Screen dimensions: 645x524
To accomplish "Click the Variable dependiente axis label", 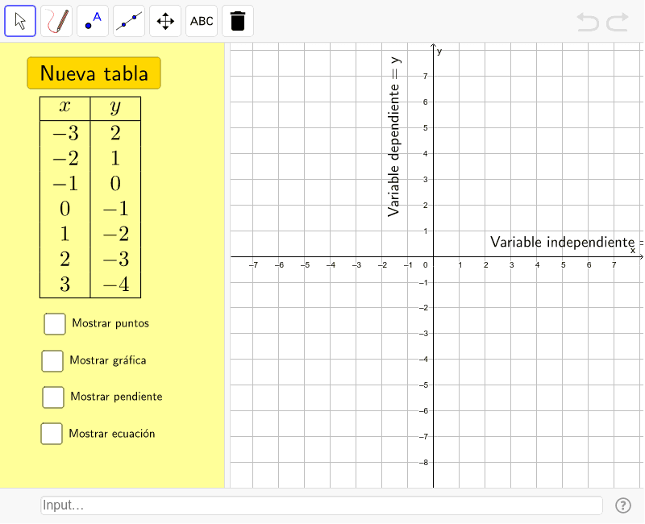I will coord(394,136).
